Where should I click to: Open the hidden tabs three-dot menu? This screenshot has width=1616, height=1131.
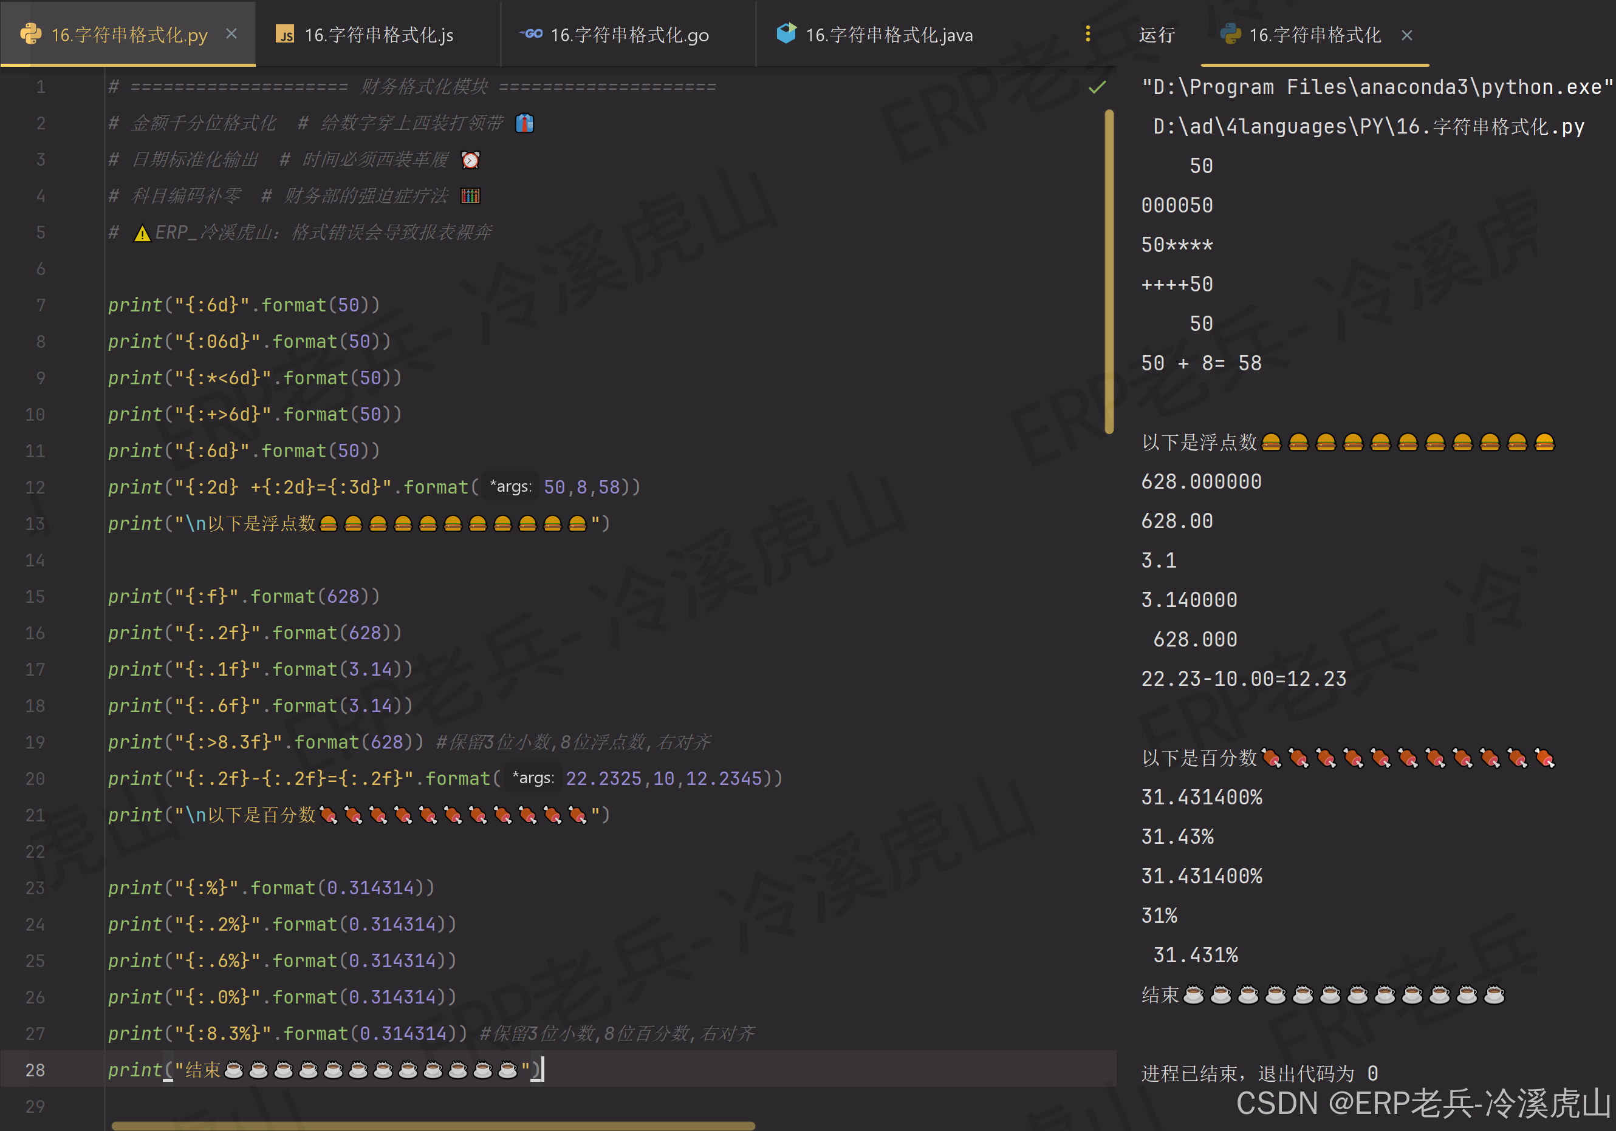point(1087,33)
